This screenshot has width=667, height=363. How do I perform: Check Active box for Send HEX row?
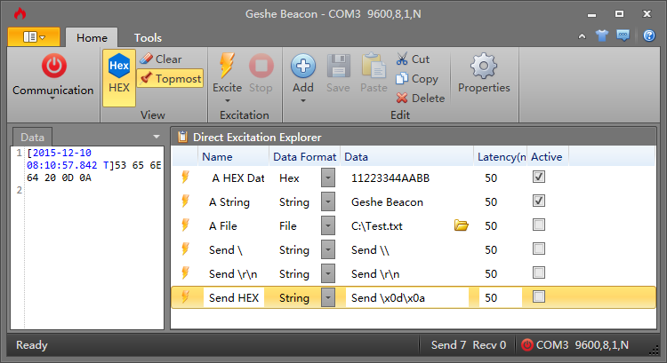(539, 296)
